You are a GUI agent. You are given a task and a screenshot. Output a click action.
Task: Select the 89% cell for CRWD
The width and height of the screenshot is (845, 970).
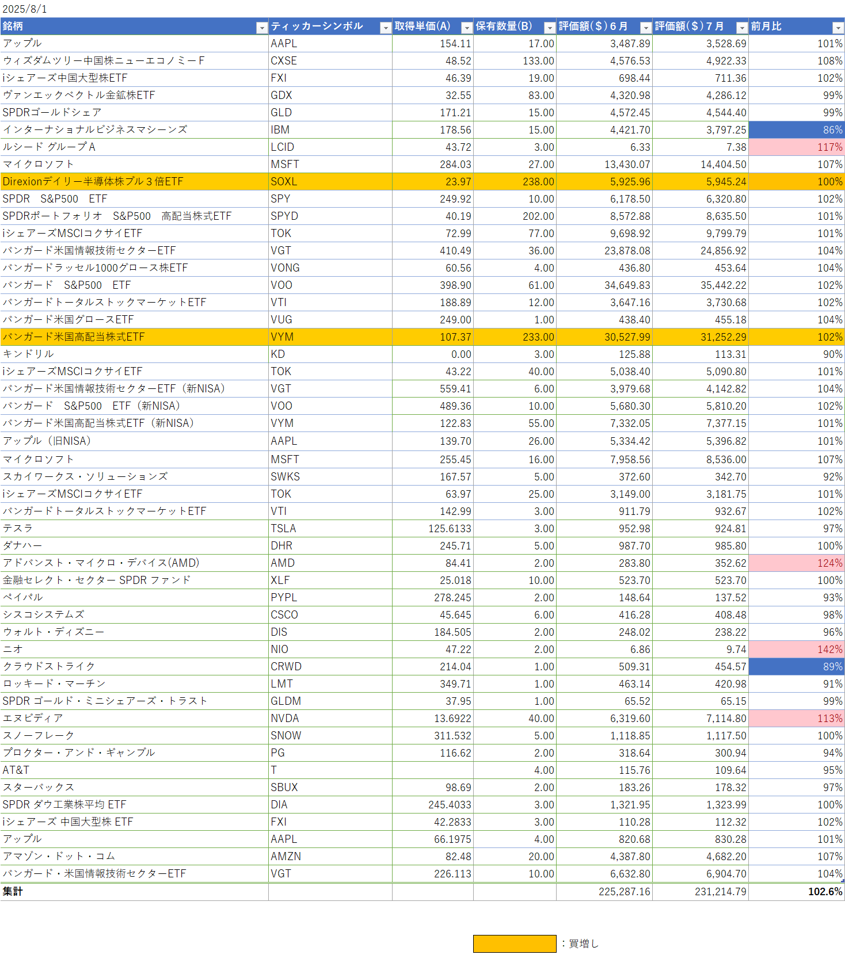pyautogui.click(x=797, y=667)
